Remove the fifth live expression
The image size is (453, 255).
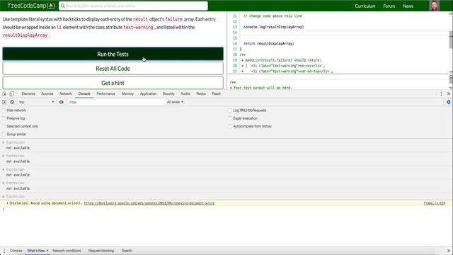(x=3, y=197)
